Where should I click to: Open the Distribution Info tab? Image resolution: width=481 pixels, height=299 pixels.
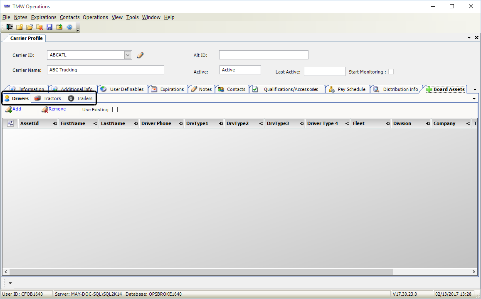(x=396, y=89)
